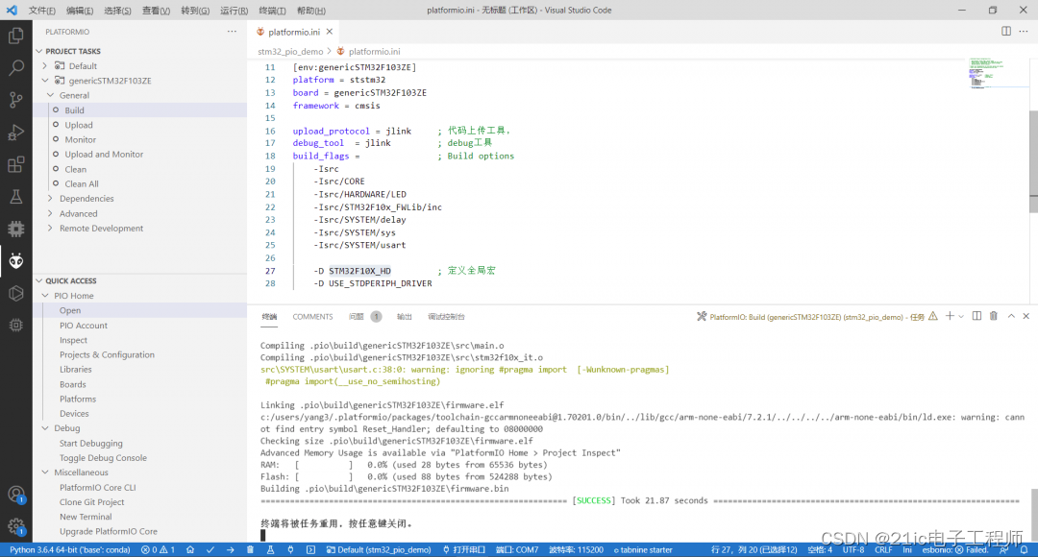The height and width of the screenshot is (557, 1038).
Task: Switch to the COMMENTS panel tab
Action: (x=312, y=315)
